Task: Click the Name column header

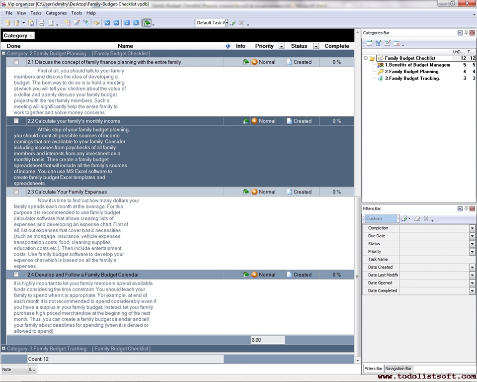Action: point(125,46)
